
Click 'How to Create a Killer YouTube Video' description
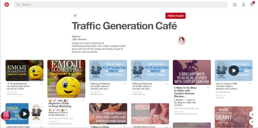tap(227, 86)
